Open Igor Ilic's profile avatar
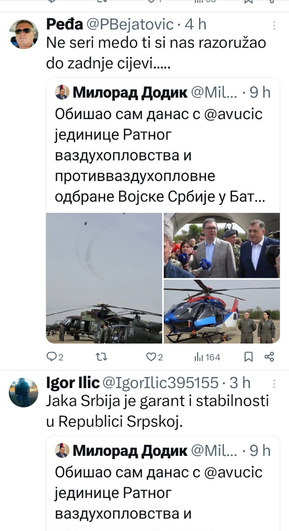This screenshot has width=289, height=531. (24, 392)
